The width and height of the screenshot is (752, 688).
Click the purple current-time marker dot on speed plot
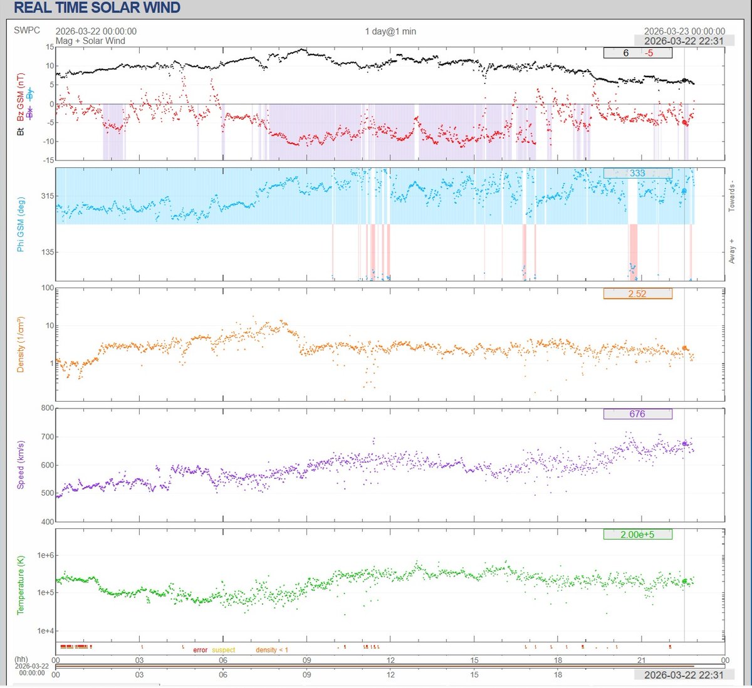coord(684,444)
